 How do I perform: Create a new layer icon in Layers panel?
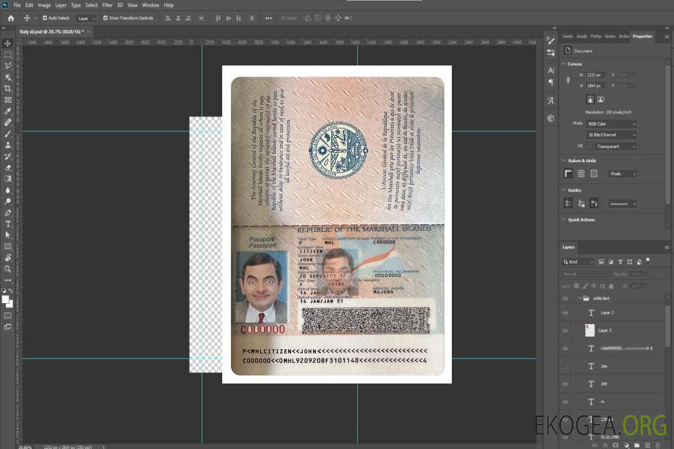pos(647,445)
